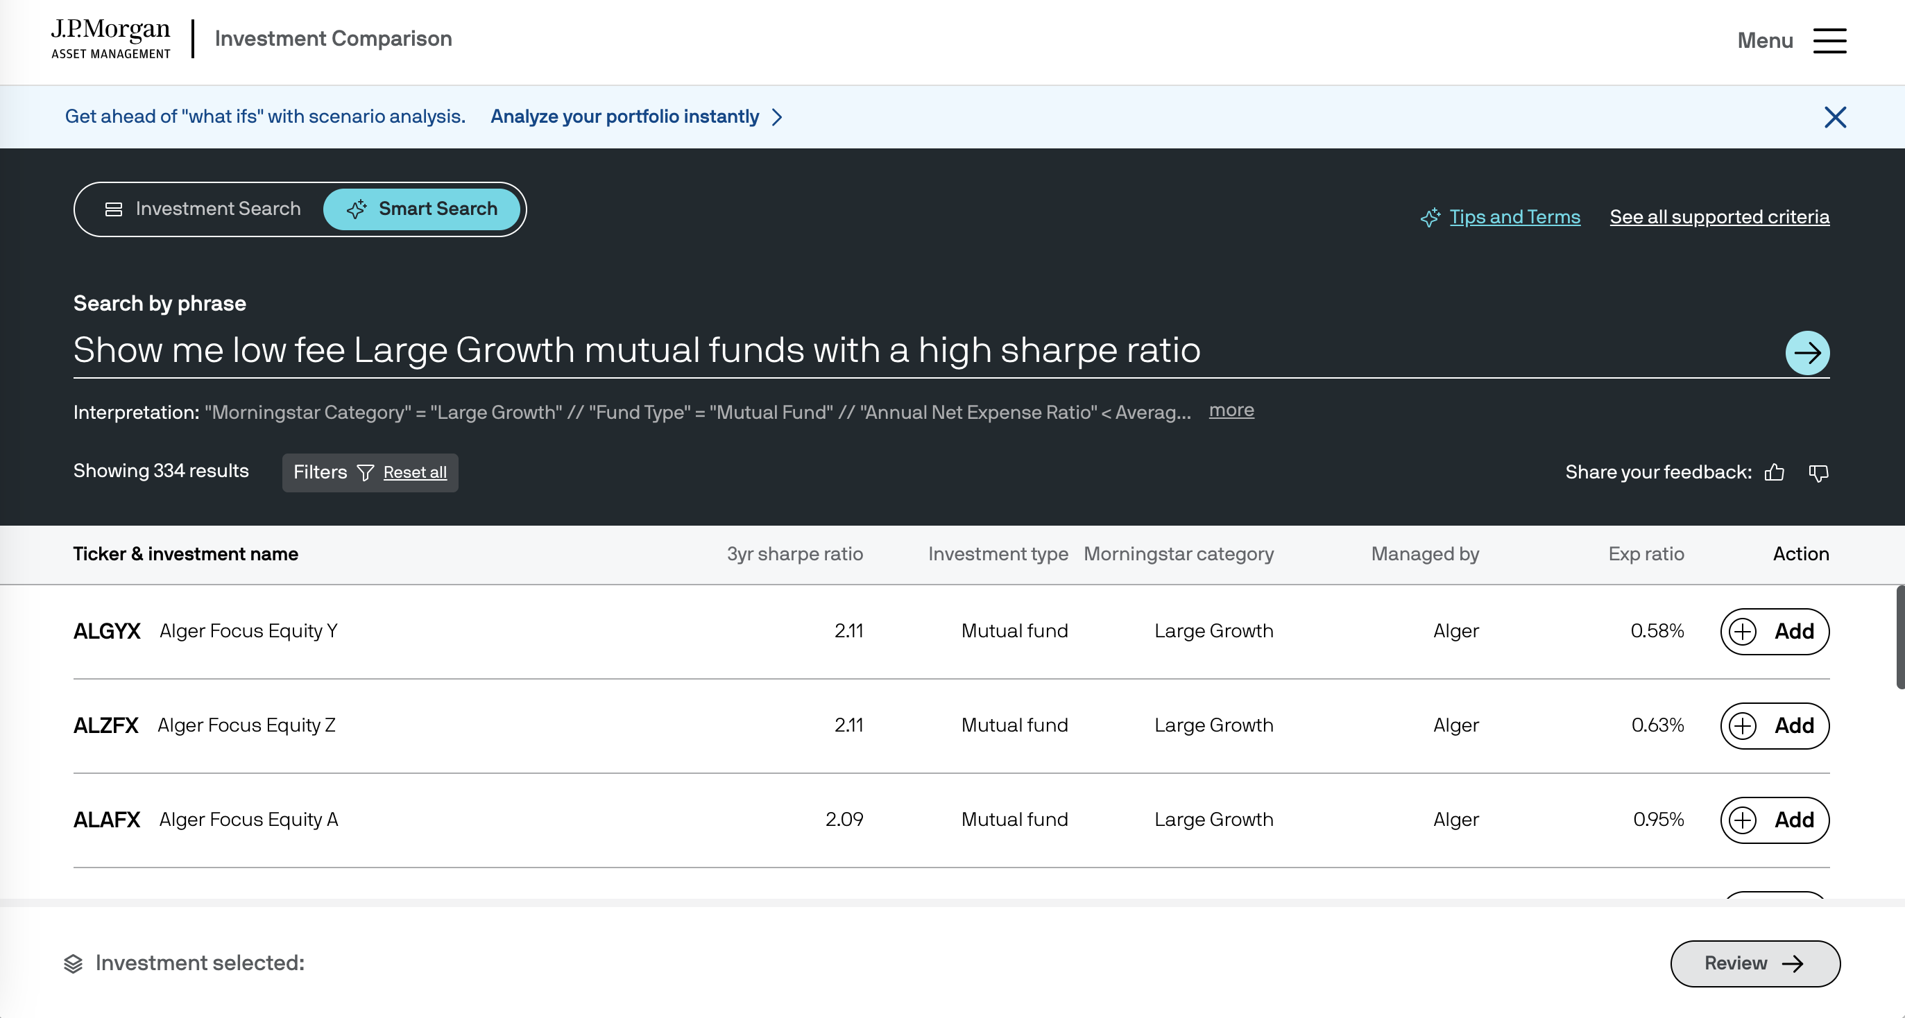Add Alger Focus Equity Z fund
1905x1018 pixels.
[1774, 725]
